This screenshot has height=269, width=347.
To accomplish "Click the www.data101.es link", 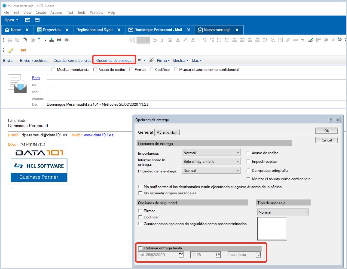I will (x=98, y=135).
